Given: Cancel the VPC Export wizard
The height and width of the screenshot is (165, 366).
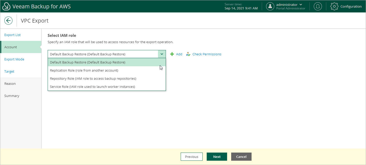Looking at the screenshot, I should 241,157.
